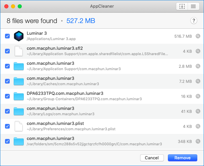Click the 7.2 MB size value

click(x=186, y=81)
